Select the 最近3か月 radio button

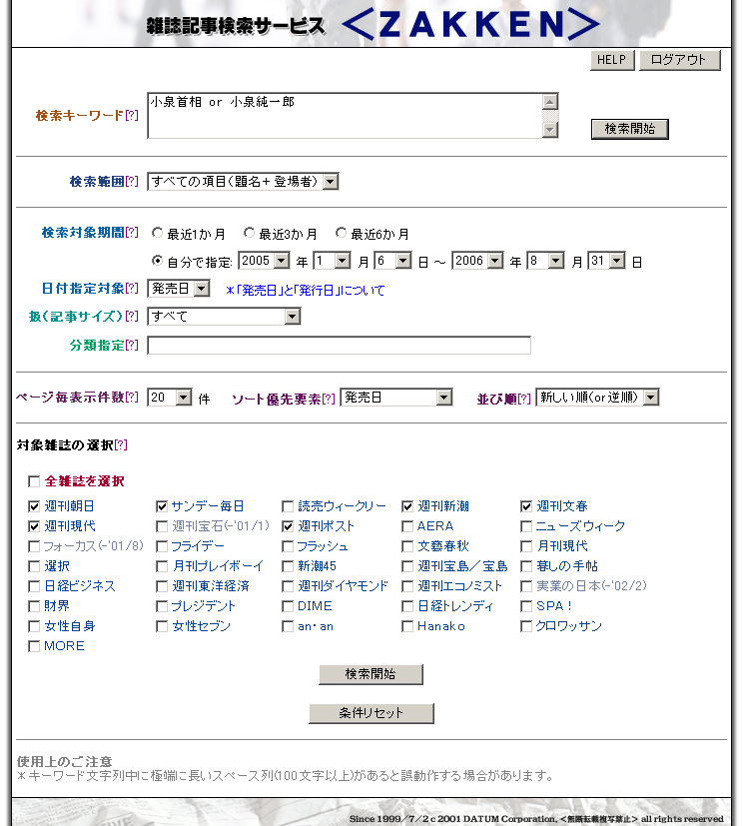250,233
